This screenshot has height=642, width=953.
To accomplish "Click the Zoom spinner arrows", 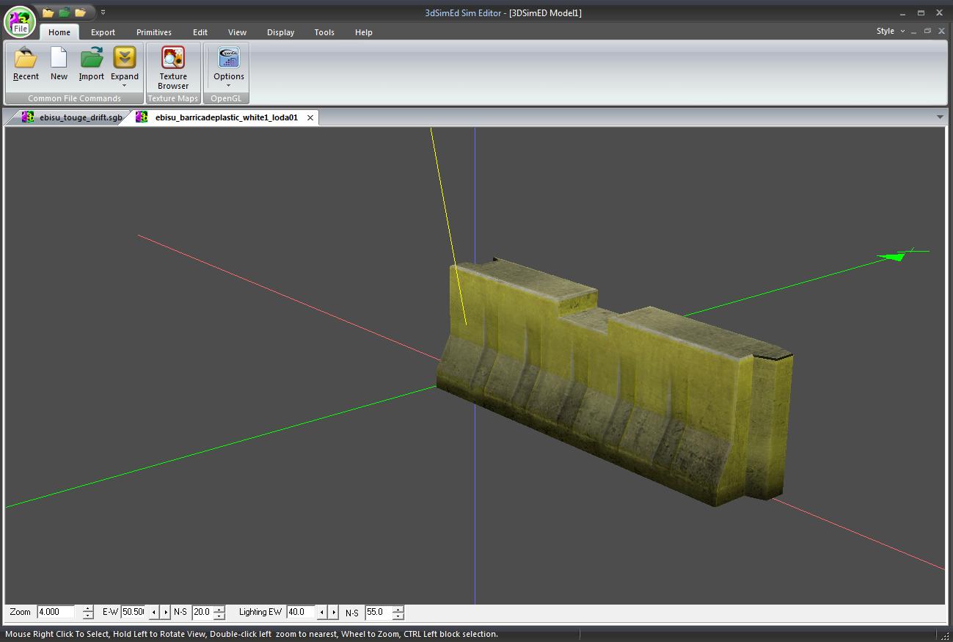I will 88,612.
